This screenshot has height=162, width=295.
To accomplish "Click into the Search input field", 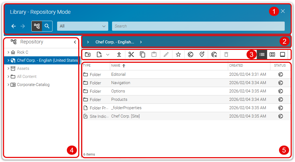I will pos(198,26).
